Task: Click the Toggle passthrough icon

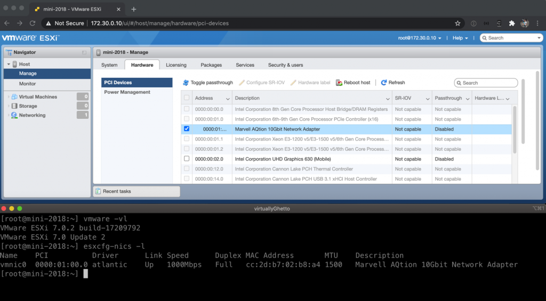Action: [186, 83]
